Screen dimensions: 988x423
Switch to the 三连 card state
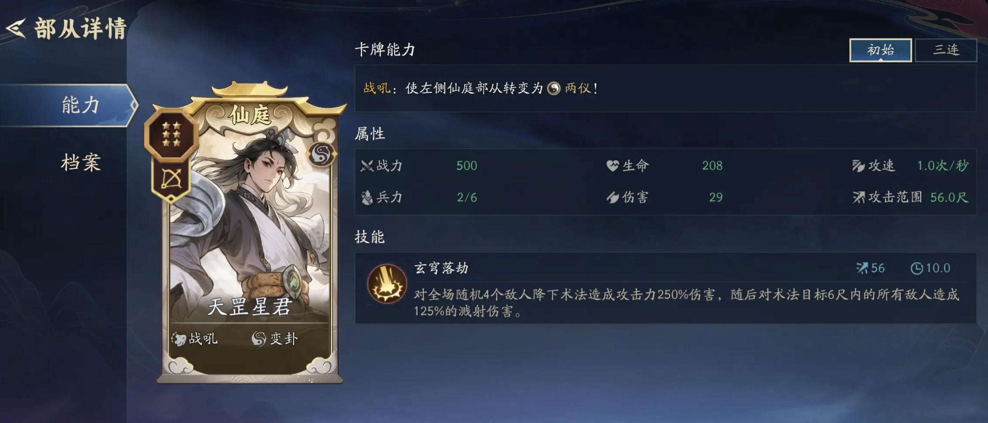pyautogui.click(x=946, y=50)
